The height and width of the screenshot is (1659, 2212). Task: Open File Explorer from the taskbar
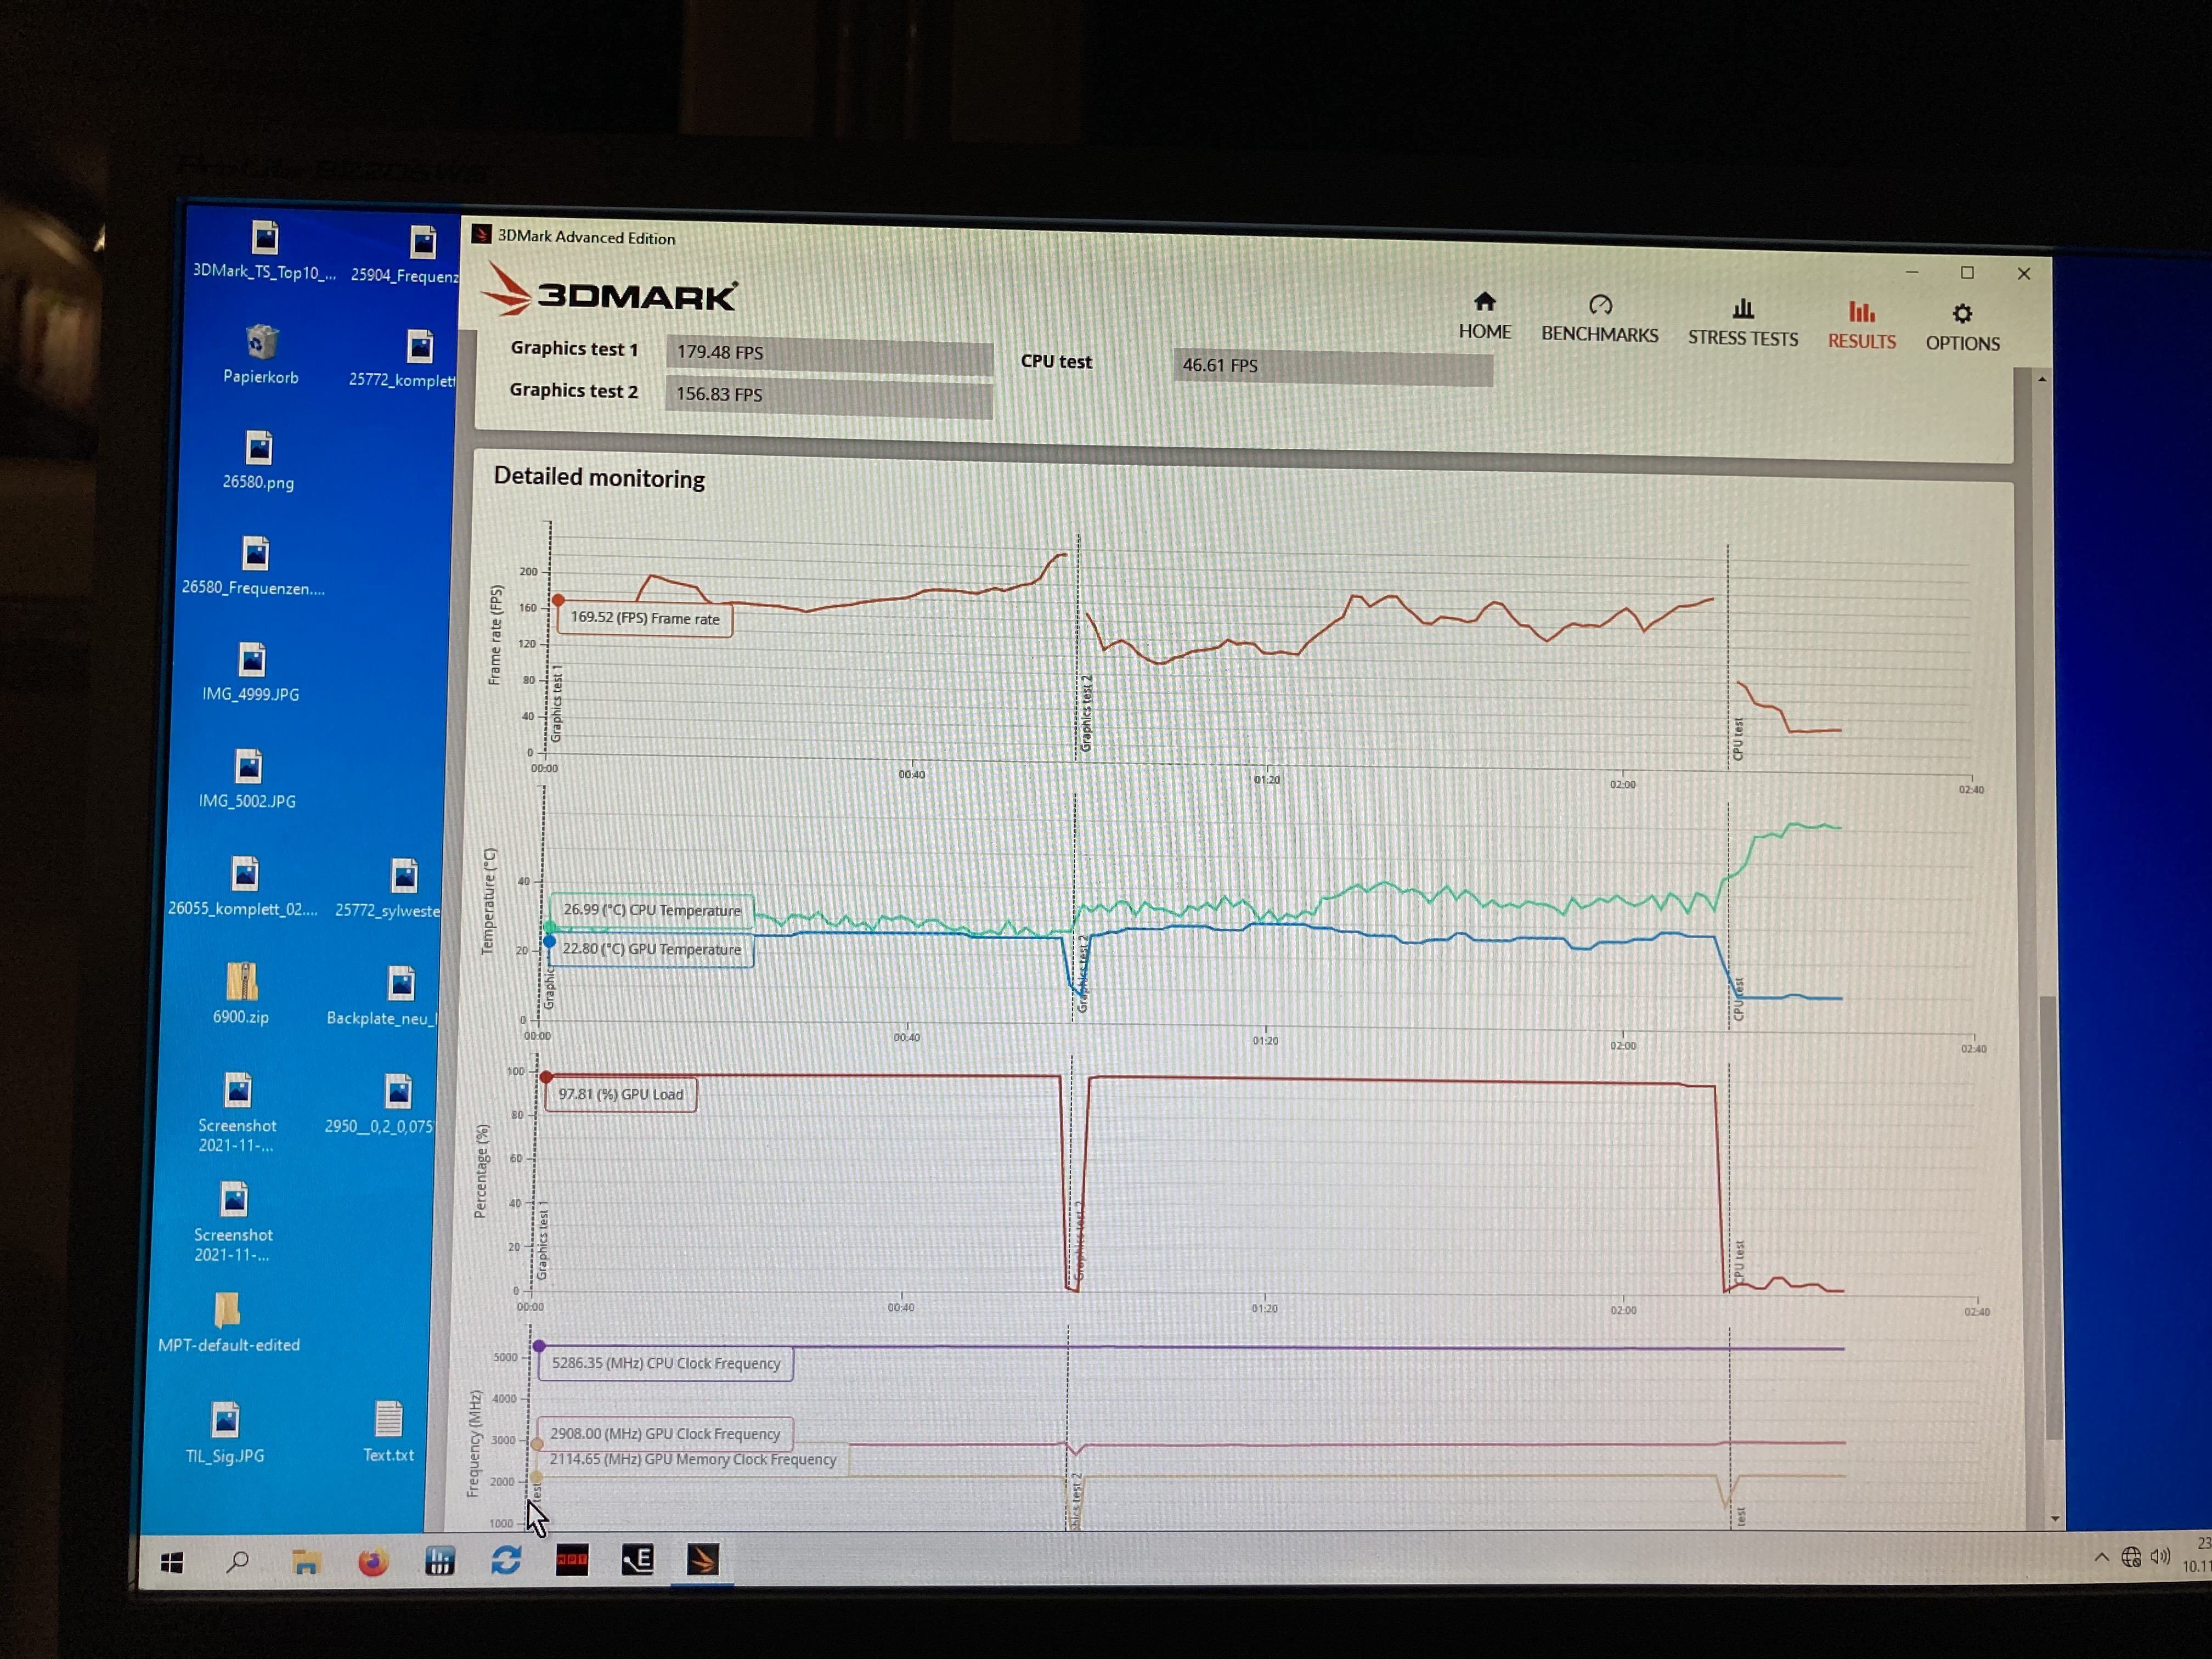306,1561
